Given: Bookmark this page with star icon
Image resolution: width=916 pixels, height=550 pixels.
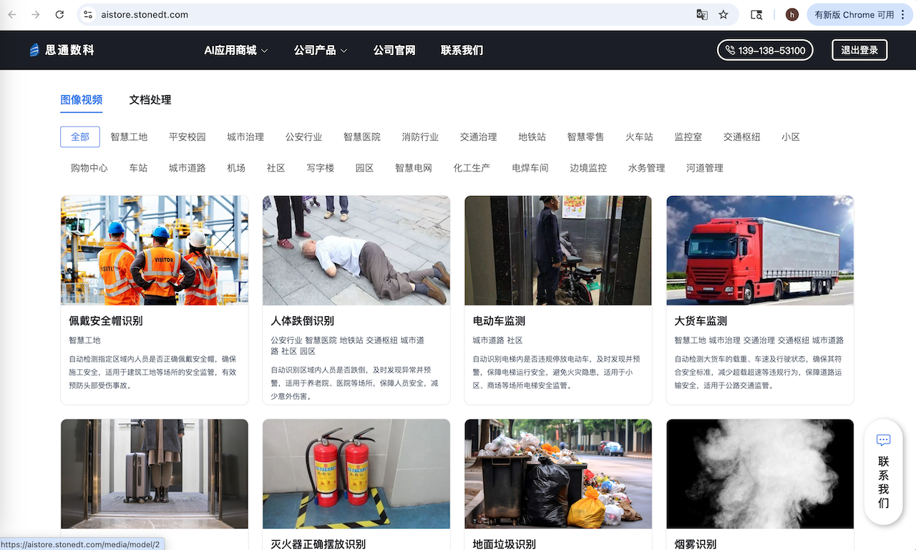Looking at the screenshot, I should pos(723,14).
